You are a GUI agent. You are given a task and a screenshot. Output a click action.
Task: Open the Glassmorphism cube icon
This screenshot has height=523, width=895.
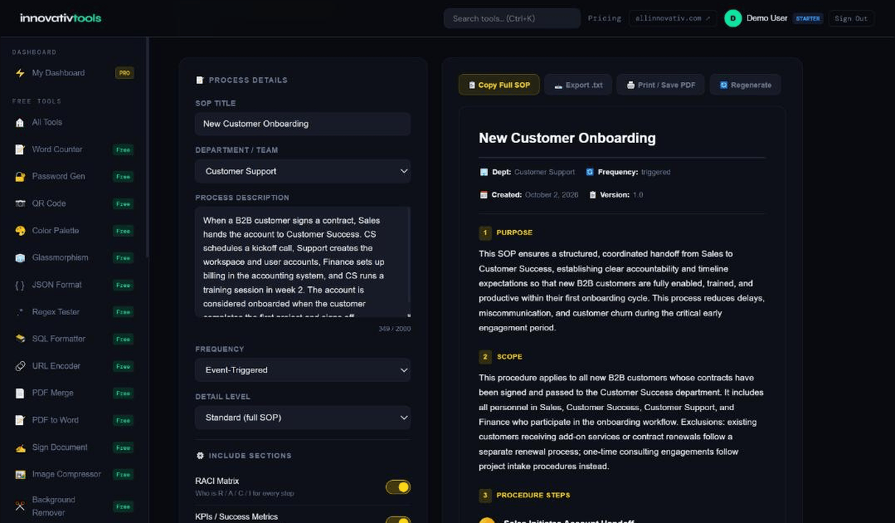[20, 258]
